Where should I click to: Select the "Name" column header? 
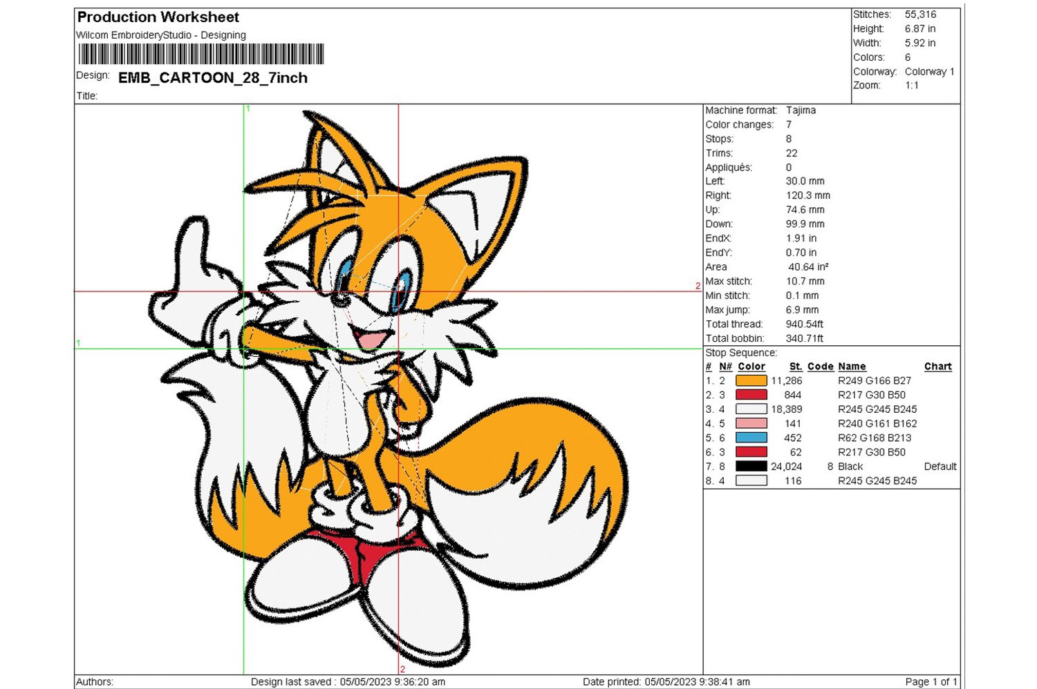click(x=852, y=367)
